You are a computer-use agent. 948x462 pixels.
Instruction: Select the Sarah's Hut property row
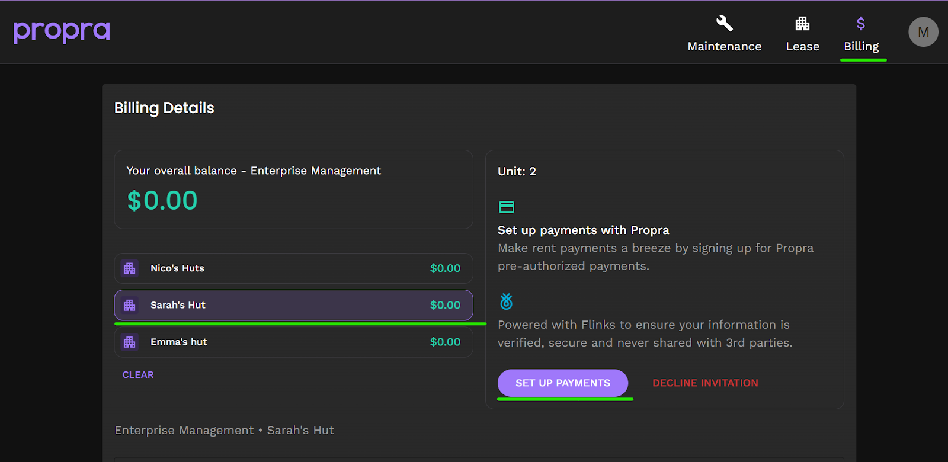(x=293, y=305)
